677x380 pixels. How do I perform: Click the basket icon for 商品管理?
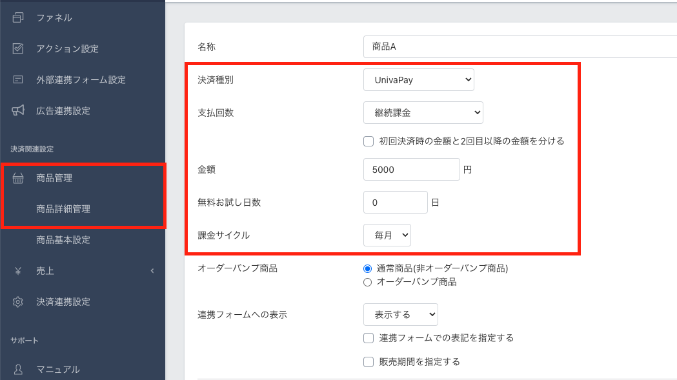[x=18, y=178]
